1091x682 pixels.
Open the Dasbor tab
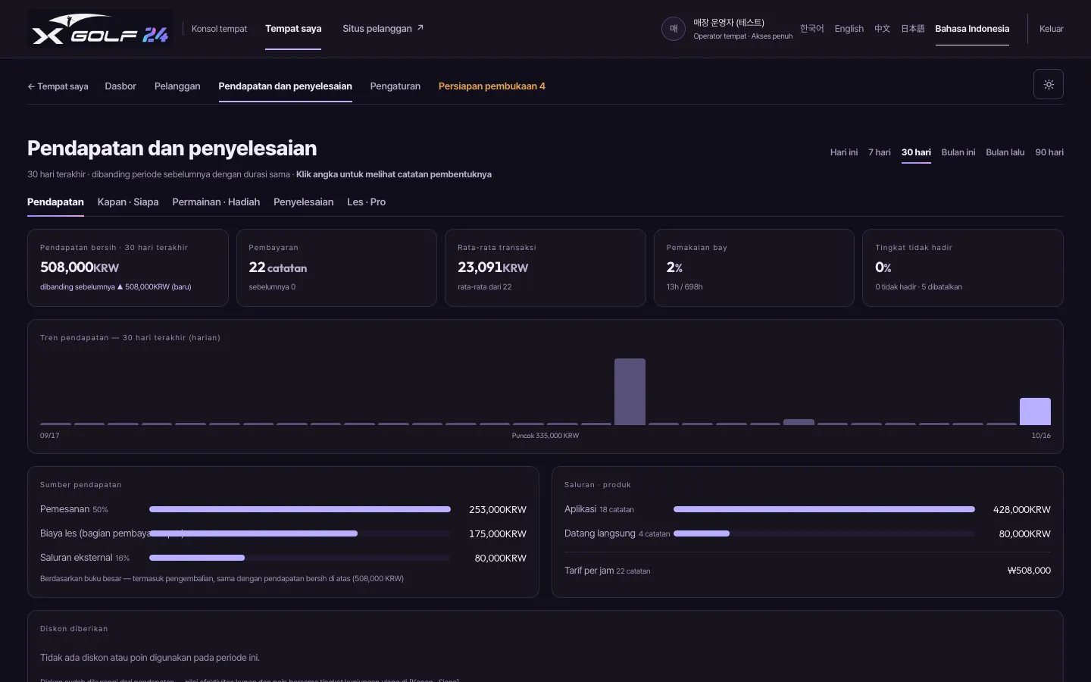point(120,86)
